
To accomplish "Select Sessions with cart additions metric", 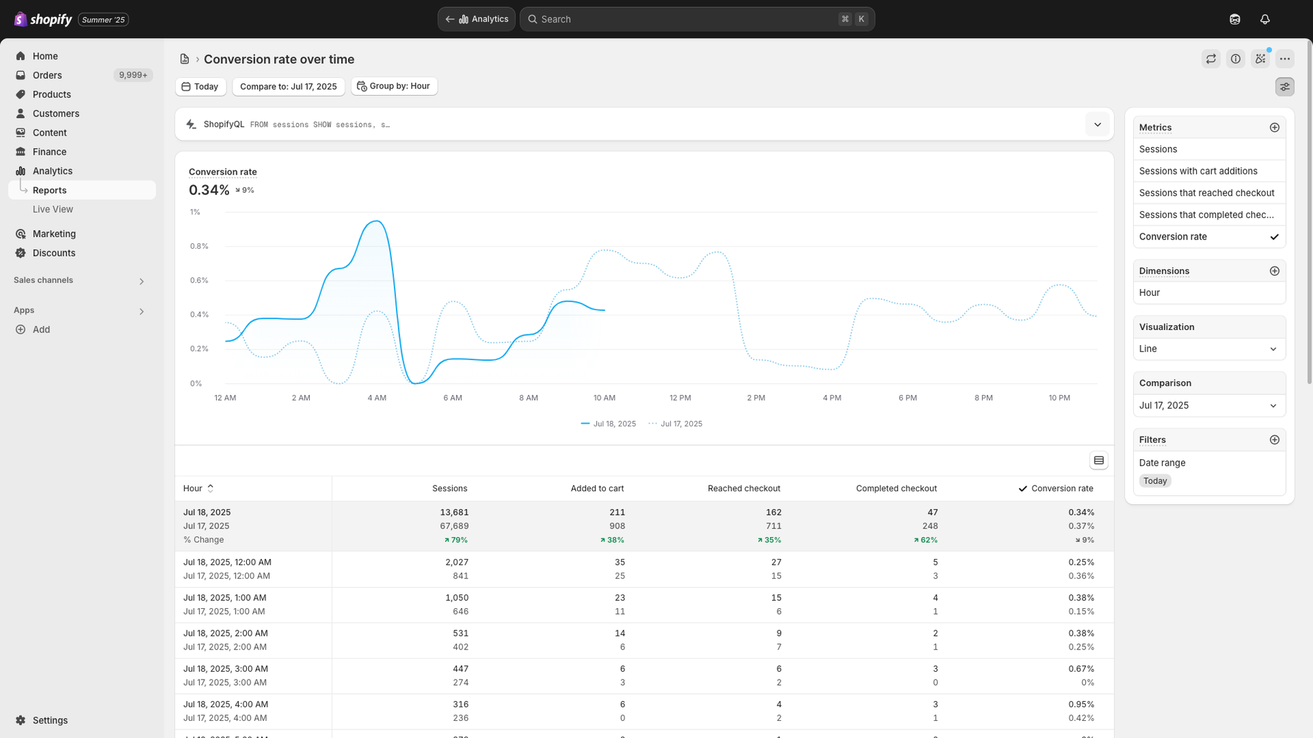I will click(1209, 171).
